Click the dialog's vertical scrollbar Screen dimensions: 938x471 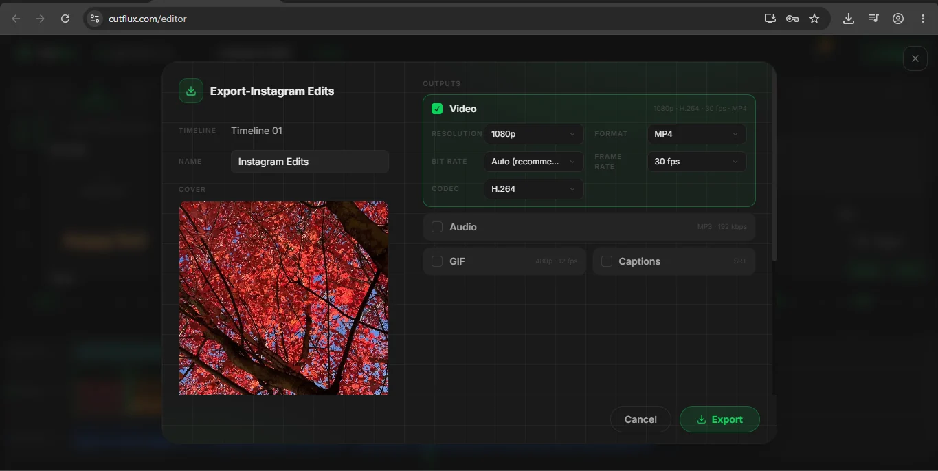click(x=774, y=165)
